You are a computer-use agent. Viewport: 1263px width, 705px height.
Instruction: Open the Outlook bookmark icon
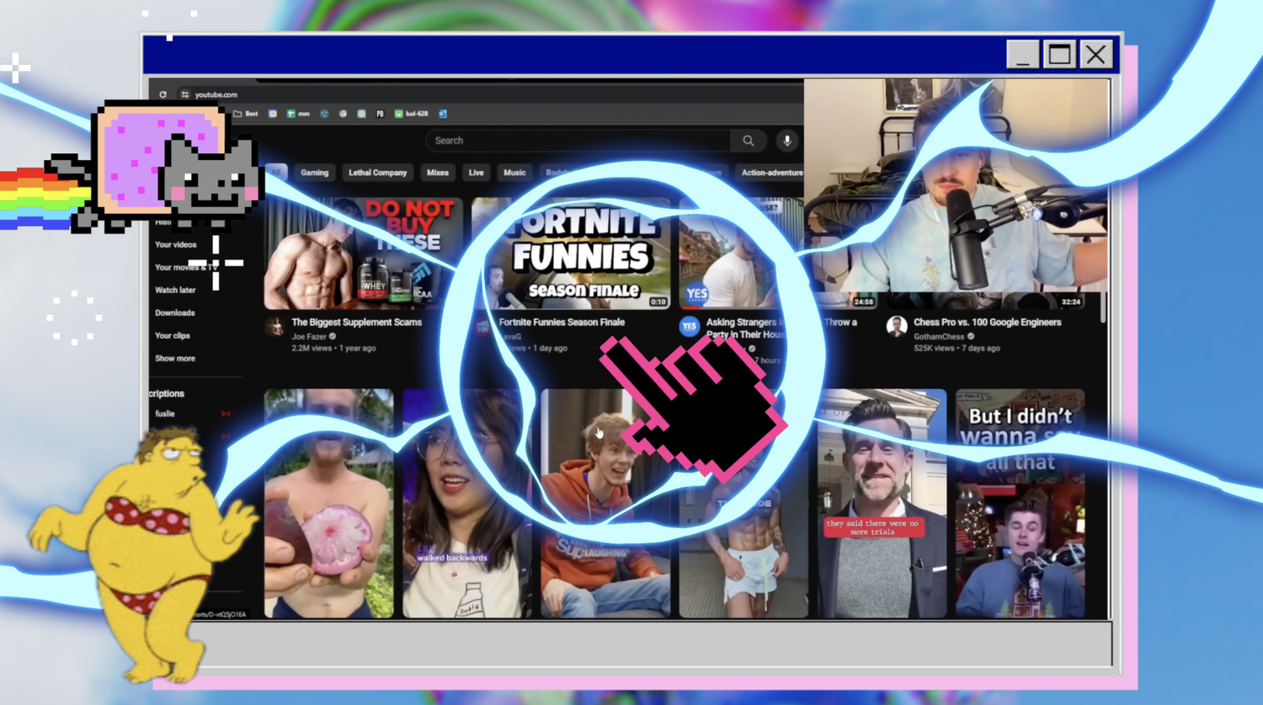pos(443,114)
